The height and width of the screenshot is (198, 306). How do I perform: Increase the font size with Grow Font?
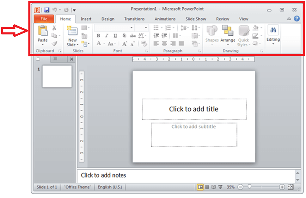tap(125, 44)
